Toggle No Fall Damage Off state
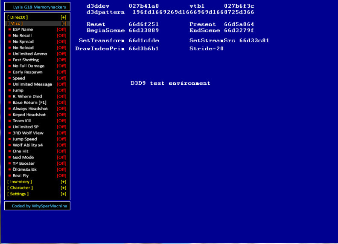The width and height of the screenshot is (338, 244). pos(61,66)
